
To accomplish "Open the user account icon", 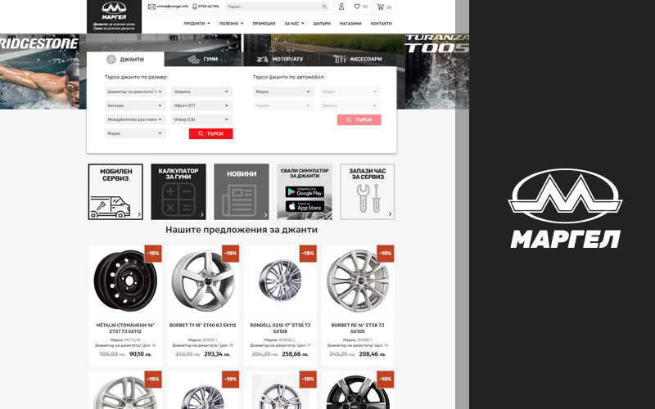I will click(x=341, y=7).
